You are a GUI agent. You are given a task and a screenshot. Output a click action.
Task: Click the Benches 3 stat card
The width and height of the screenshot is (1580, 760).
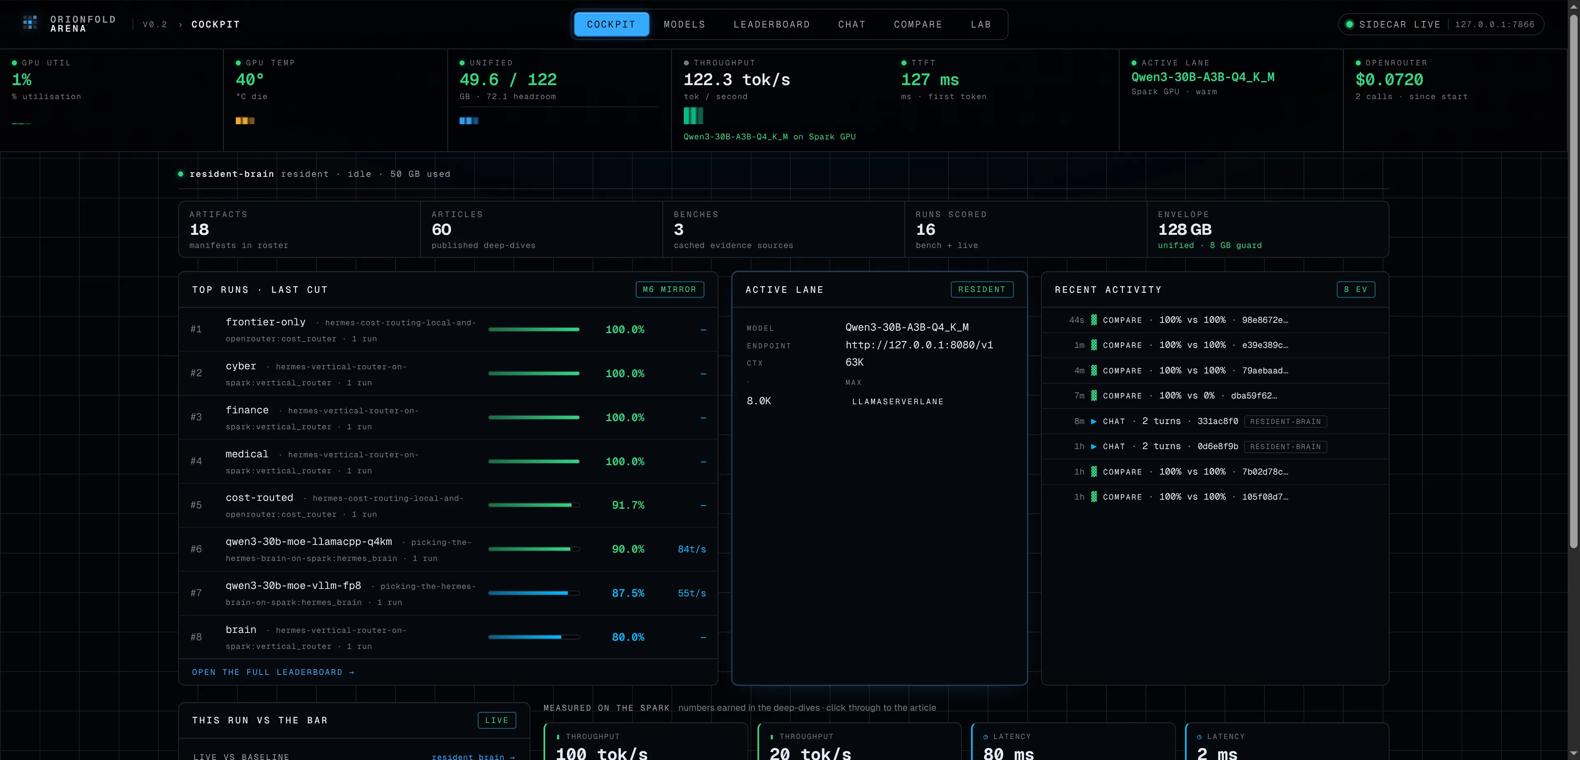tap(783, 229)
